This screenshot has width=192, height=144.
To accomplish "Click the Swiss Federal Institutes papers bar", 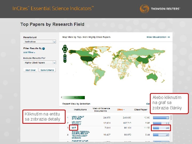I will click(161, 135).
